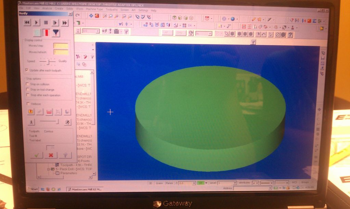Enable Stop after each operation option

27,95
